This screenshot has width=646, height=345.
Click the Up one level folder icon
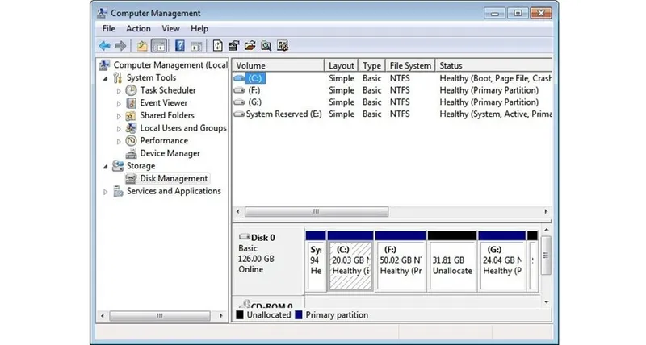pos(142,46)
